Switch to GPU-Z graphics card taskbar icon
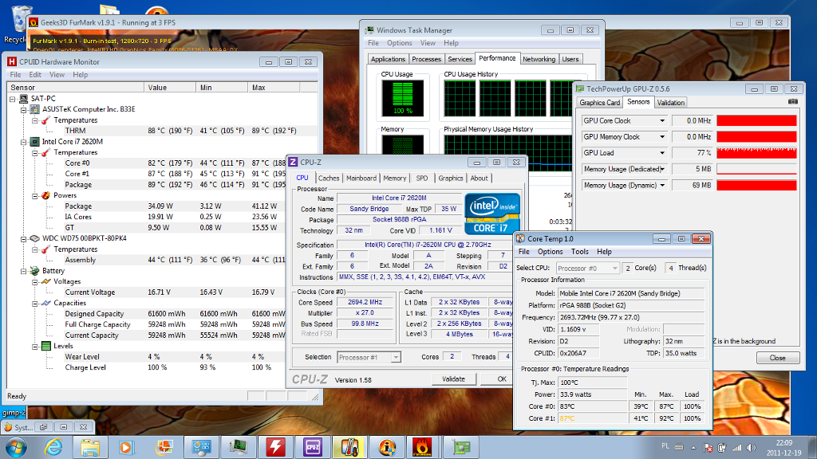This screenshot has width=817, height=459. (x=460, y=447)
